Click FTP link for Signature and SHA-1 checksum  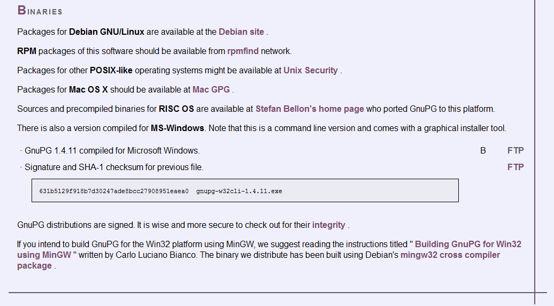pos(515,167)
